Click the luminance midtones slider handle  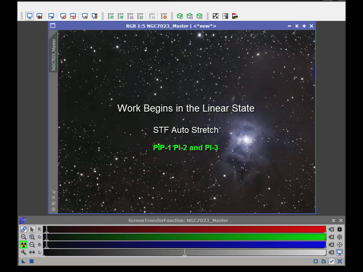pos(184,254)
